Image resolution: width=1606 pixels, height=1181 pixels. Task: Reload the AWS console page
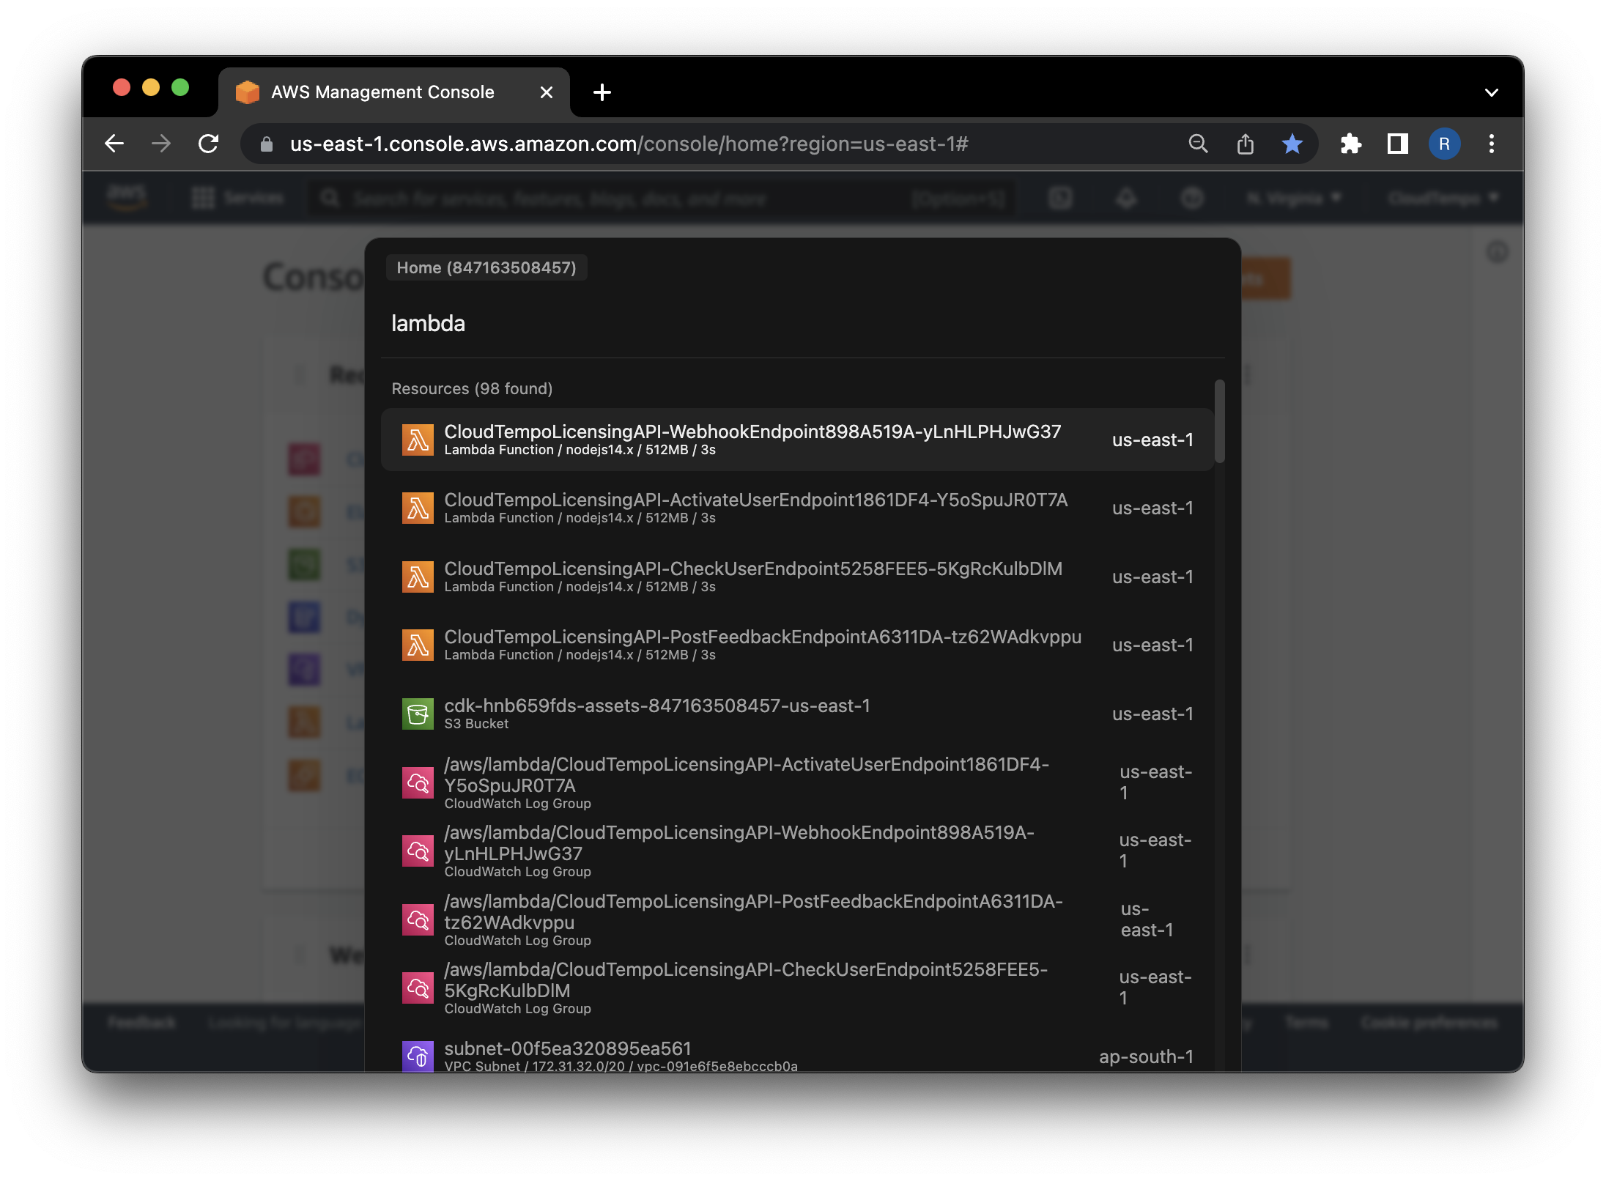point(208,144)
